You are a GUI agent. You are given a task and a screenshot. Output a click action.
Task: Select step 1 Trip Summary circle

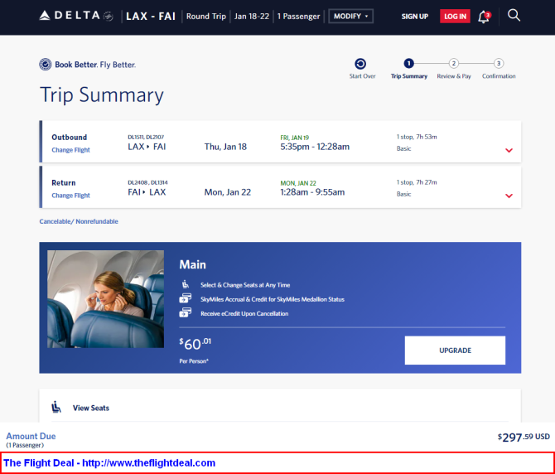click(x=408, y=63)
